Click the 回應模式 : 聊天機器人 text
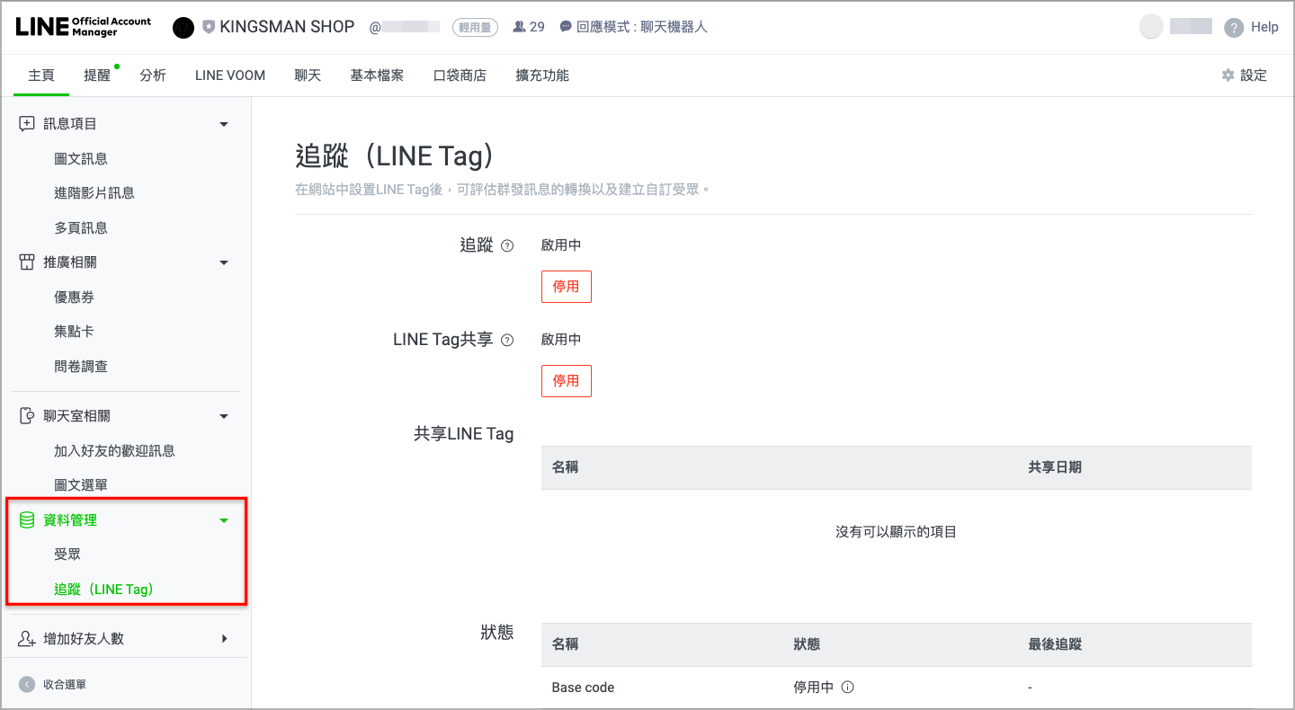 point(642,27)
